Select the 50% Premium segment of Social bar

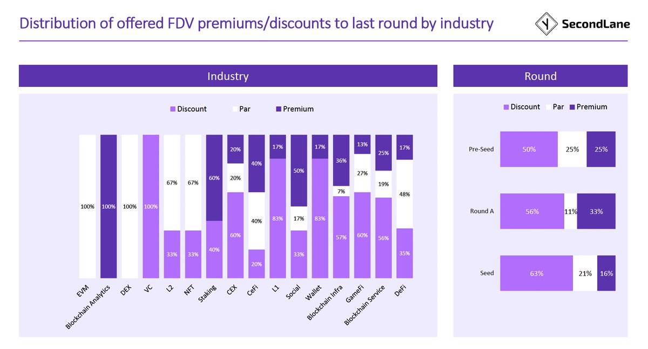tap(299, 170)
